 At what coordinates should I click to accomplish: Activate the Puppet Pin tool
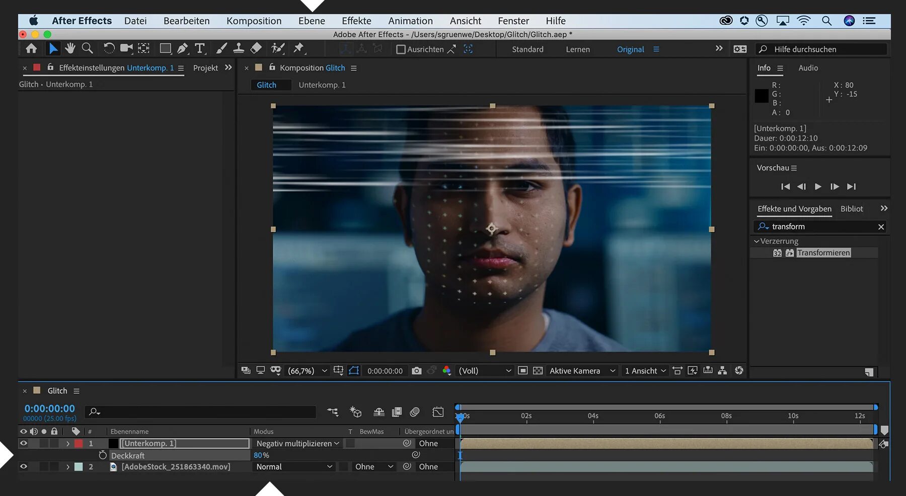(298, 48)
